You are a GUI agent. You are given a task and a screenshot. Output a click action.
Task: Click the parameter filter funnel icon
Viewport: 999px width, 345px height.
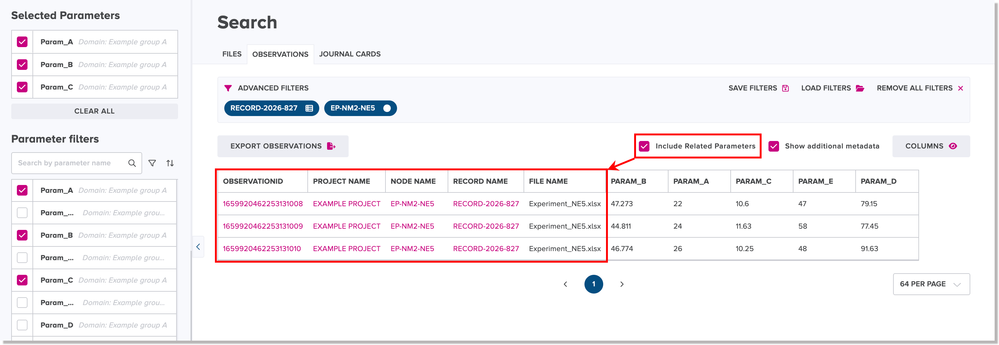(152, 163)
